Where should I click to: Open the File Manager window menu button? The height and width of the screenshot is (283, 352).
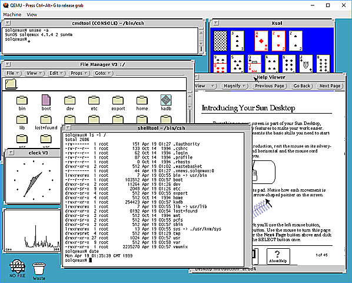coord(8,64)
